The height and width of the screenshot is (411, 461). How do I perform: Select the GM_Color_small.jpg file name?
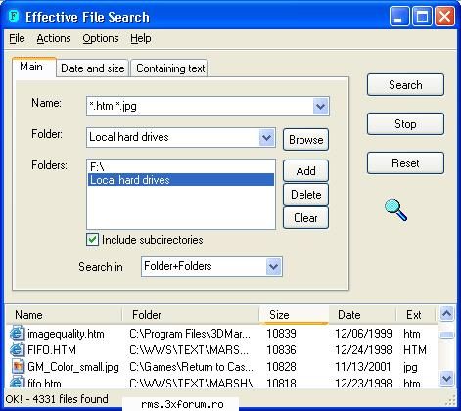pyautogui.click(x=73, y=367)
